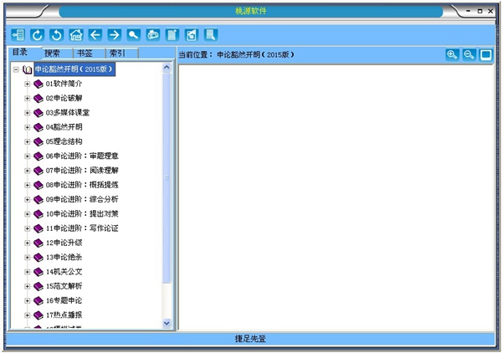Screen dimensions: 502x353
Task: Go forward with the right arrow icon
Action: pos(114,35)
